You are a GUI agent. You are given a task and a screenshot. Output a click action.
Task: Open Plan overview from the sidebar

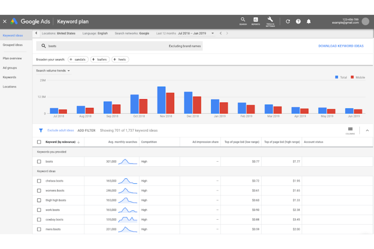tap(12, 58)
